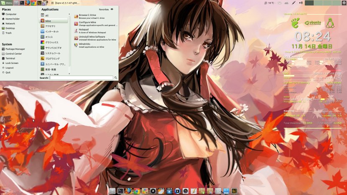
Task: Click the grey show-desktop dock icon
Action: pos(112,191)
